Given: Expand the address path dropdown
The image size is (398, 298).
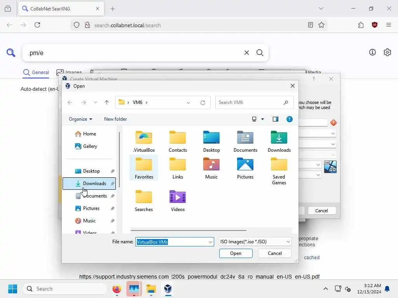Looking at the screenshot, I should (189, 102).
